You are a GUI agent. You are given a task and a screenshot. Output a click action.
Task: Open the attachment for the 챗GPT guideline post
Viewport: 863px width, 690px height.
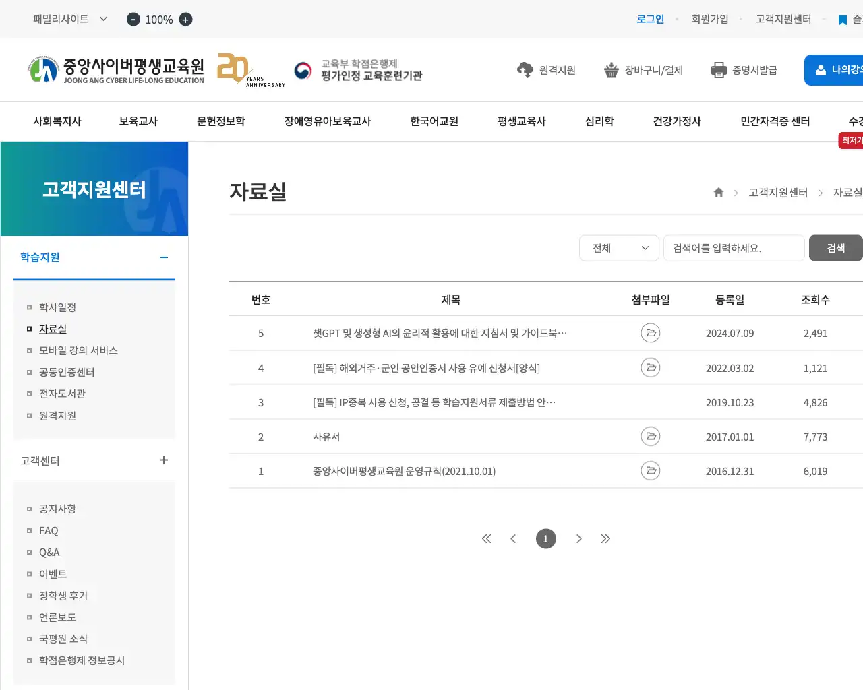pyautogui.click(x=650, y=333)
